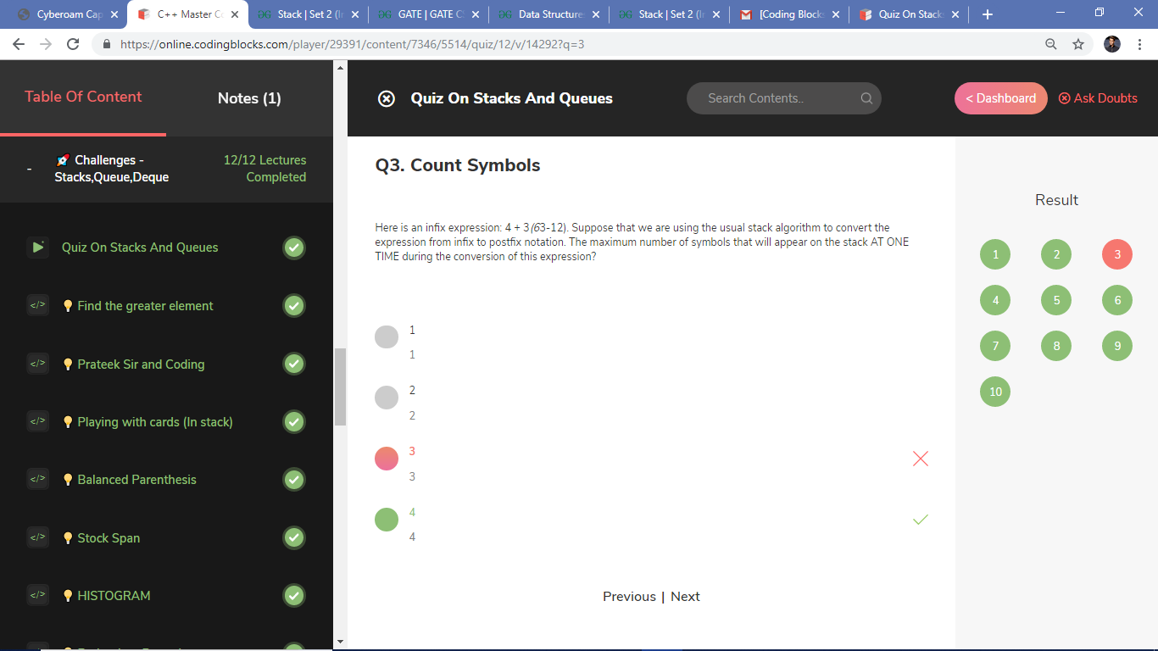1158x651 pixels.
Task: Click the close quiz X icon beside the title
Action: click(386, 99)
